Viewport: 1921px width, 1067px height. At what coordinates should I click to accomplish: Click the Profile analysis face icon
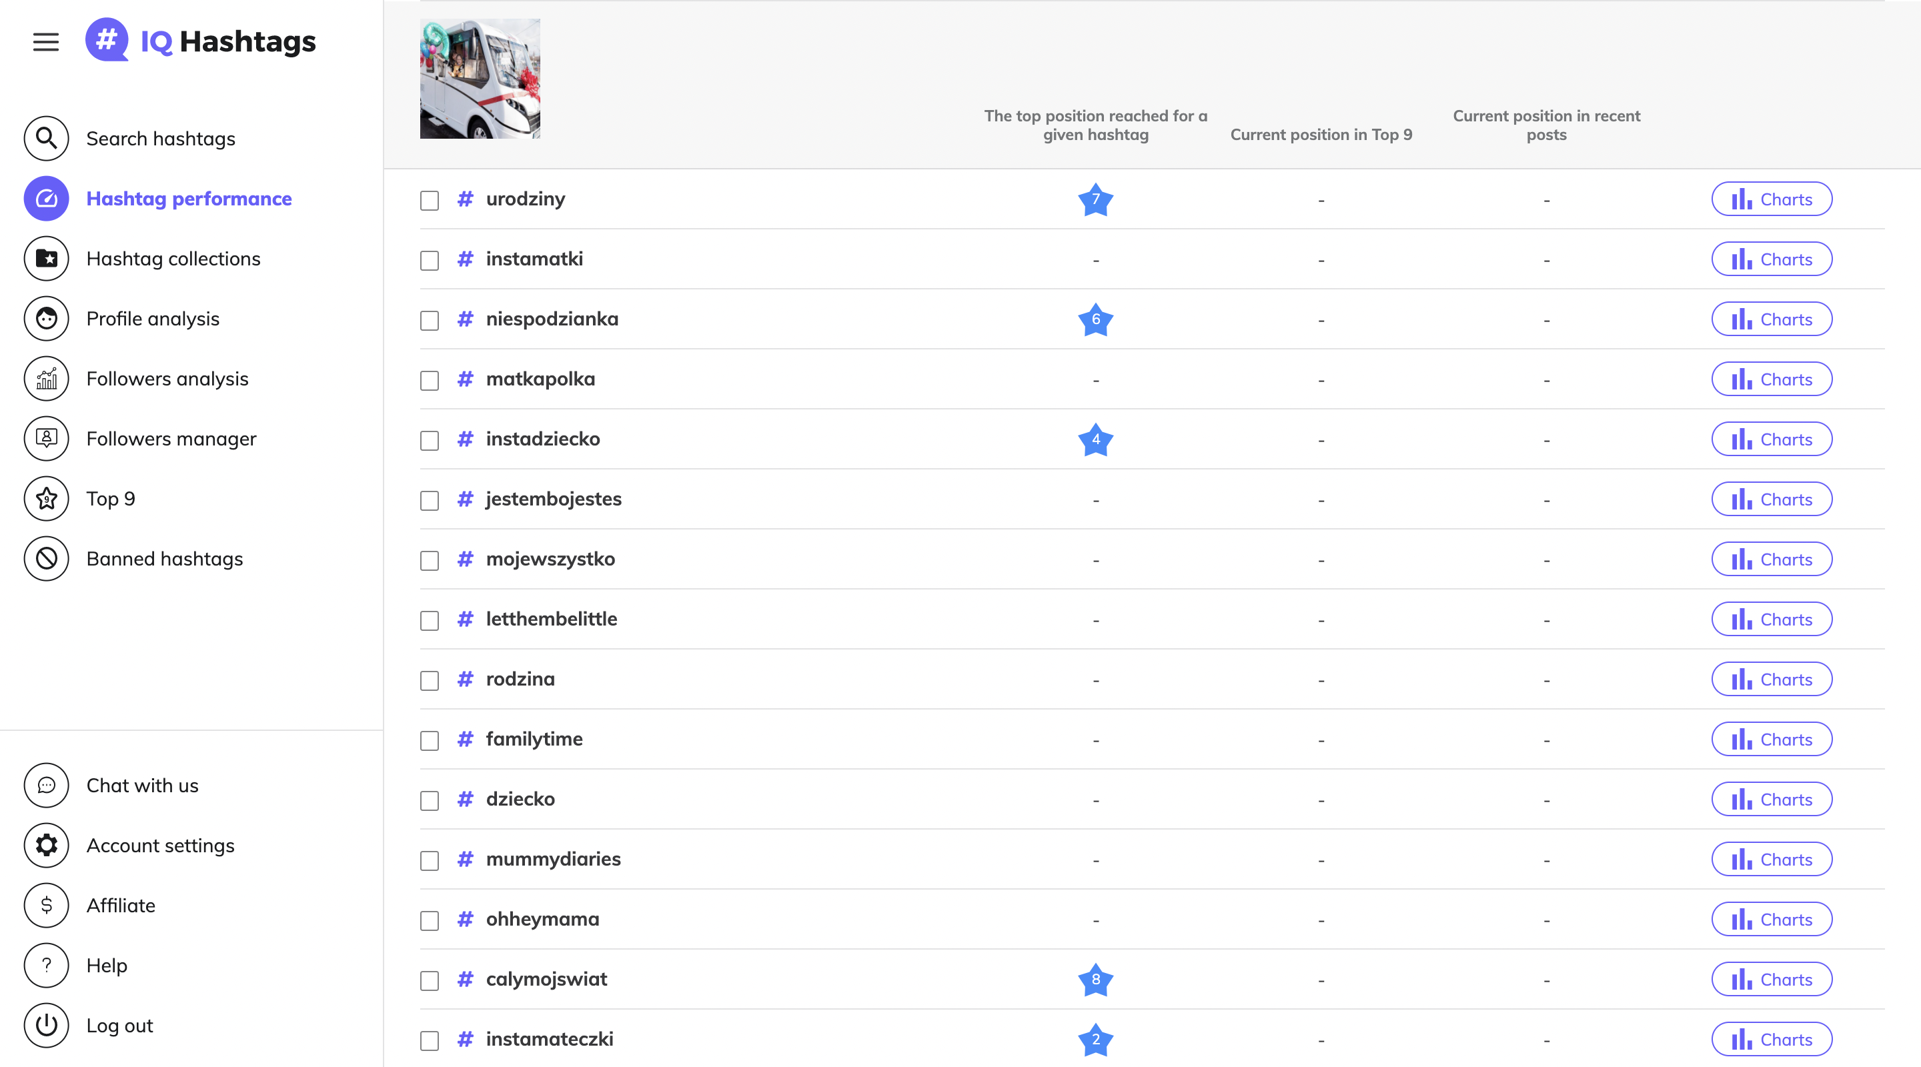46,318
